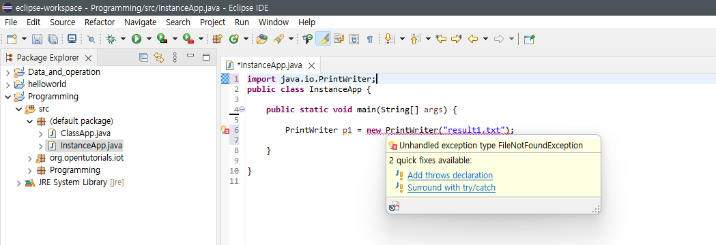Open the Navigate menu
This screenshot has width=716, height=245.
click(140, 22)
